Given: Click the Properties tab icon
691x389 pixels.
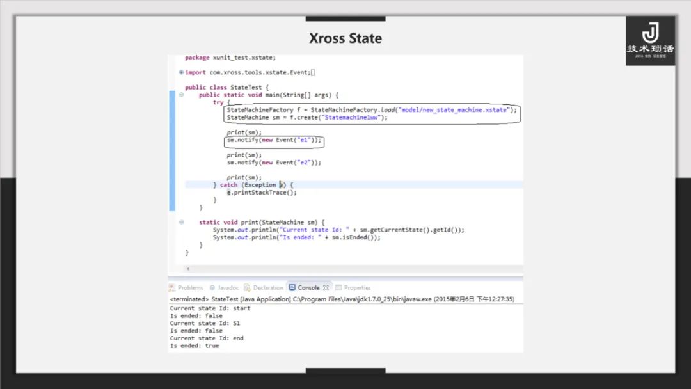Looking at the screenshot, I should pyautogui.click(x=338, y=288).
